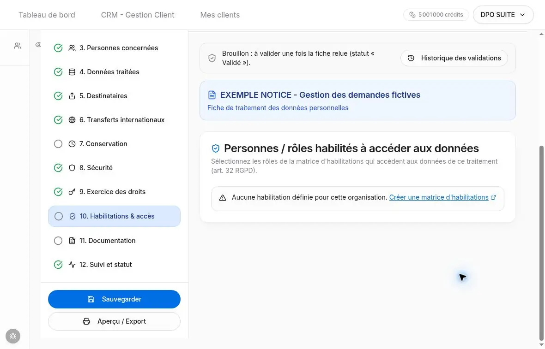This screenshot has height=349, width=545.
Task: Click empty status circle of Habilitations & accès
Action: 58,216
